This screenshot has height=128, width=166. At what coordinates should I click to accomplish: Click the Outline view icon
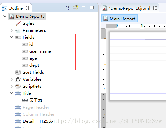(4, 8)
